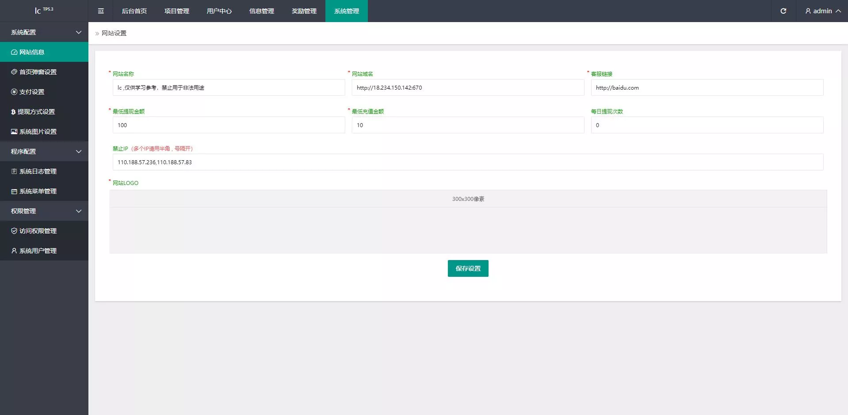848x415 pixels.
Task: Open 系统日志管理 system log management
Action: [x=38, y=171]
